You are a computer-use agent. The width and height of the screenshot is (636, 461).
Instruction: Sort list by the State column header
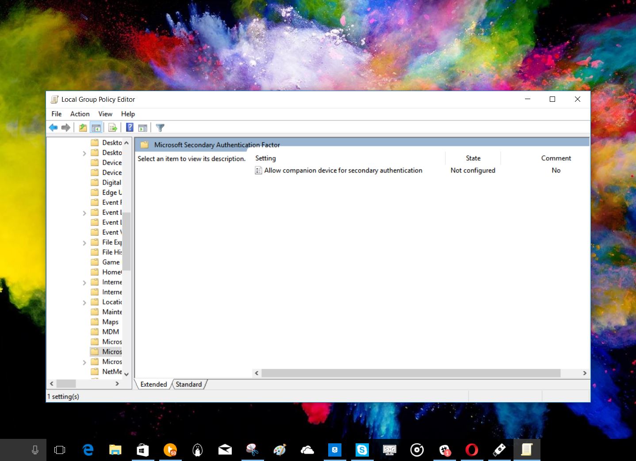click(473, 158)
